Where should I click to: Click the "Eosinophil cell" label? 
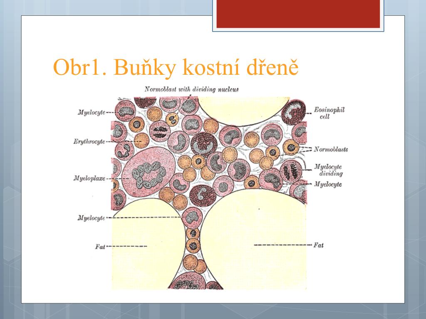click(329, 113)
